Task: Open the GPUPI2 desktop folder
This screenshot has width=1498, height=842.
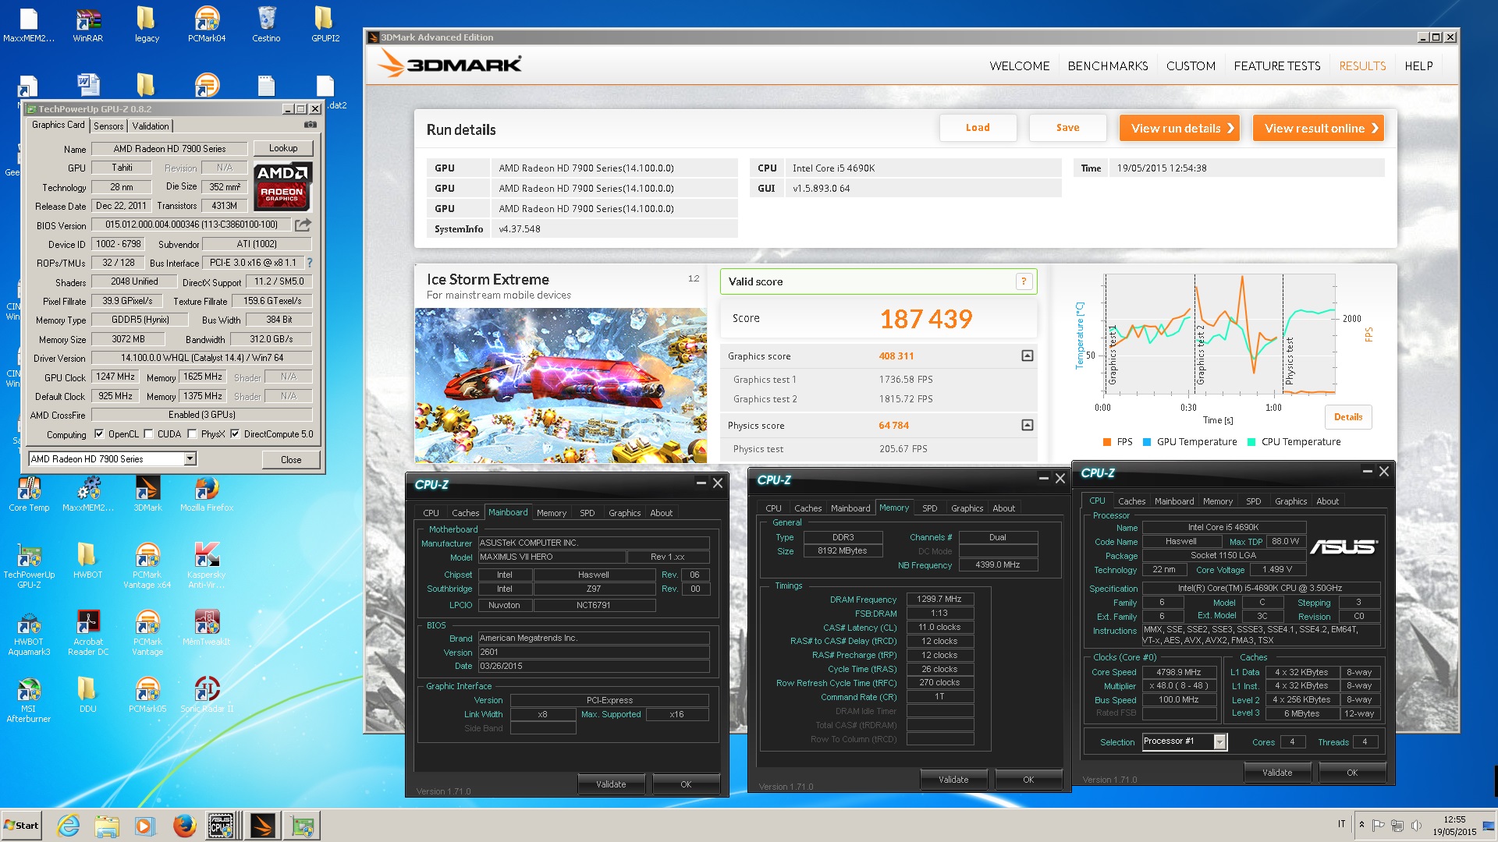Action: tap(325, 25)
